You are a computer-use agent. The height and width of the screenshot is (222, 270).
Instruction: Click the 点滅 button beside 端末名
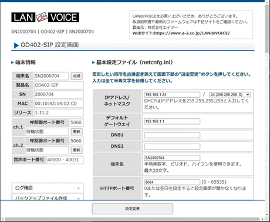(x=76, y=76)
